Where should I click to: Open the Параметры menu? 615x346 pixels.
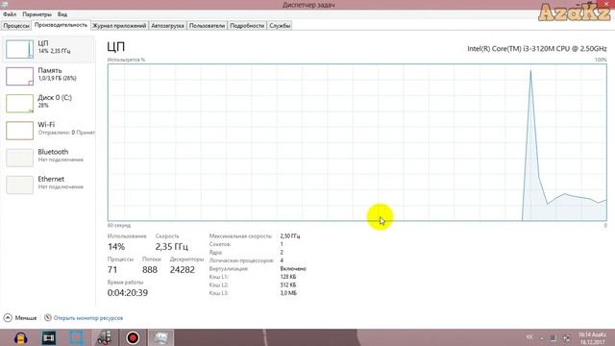click(37, 14)
